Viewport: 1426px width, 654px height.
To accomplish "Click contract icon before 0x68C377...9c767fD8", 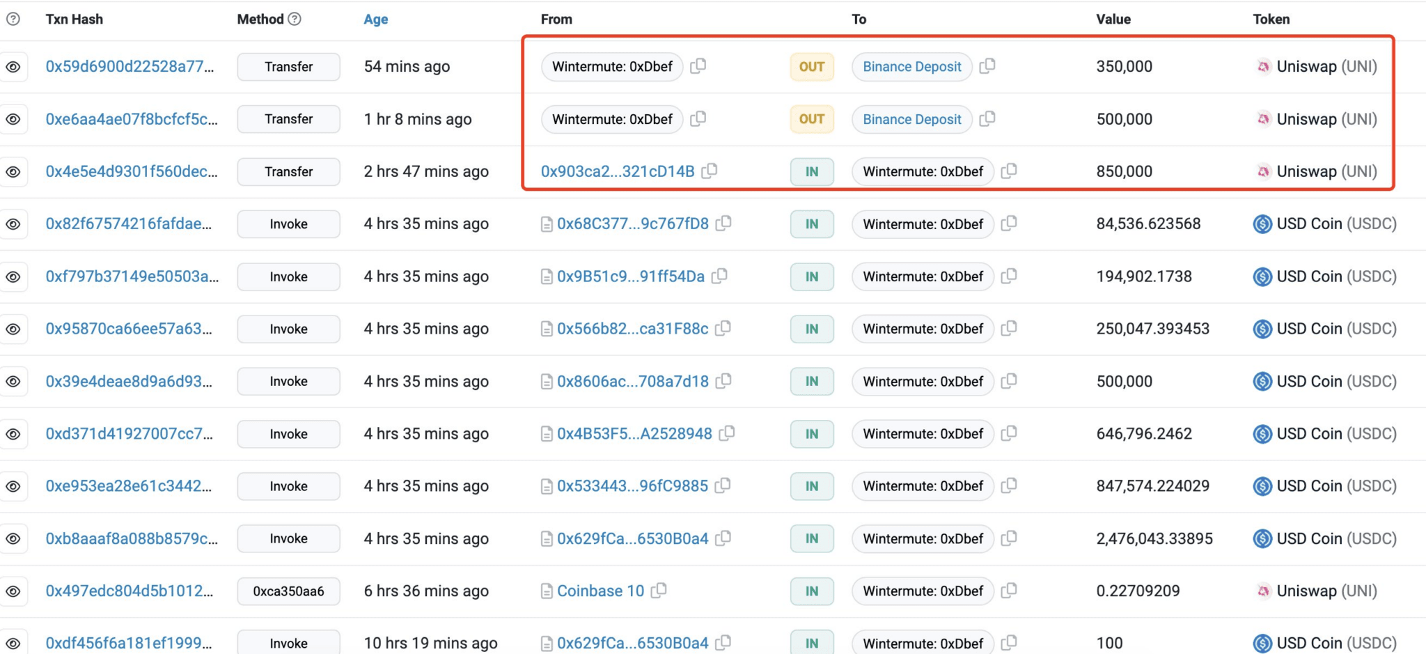I will click(547, 224).
